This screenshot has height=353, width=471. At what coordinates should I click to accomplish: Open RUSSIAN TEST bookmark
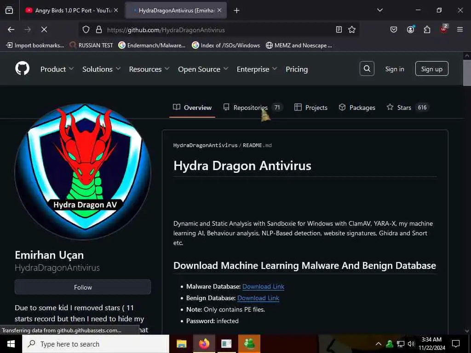[x=91, y=46]
